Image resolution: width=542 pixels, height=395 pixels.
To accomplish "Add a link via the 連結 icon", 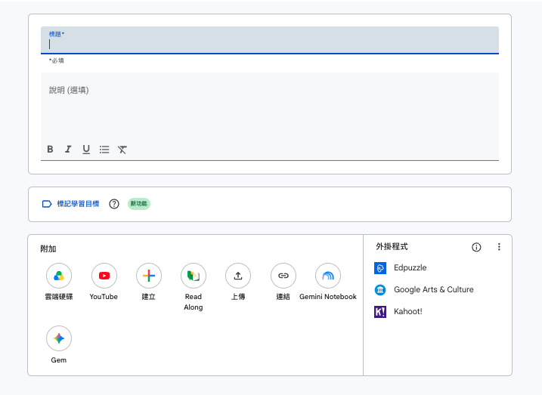I will click(x=283, y=276).
